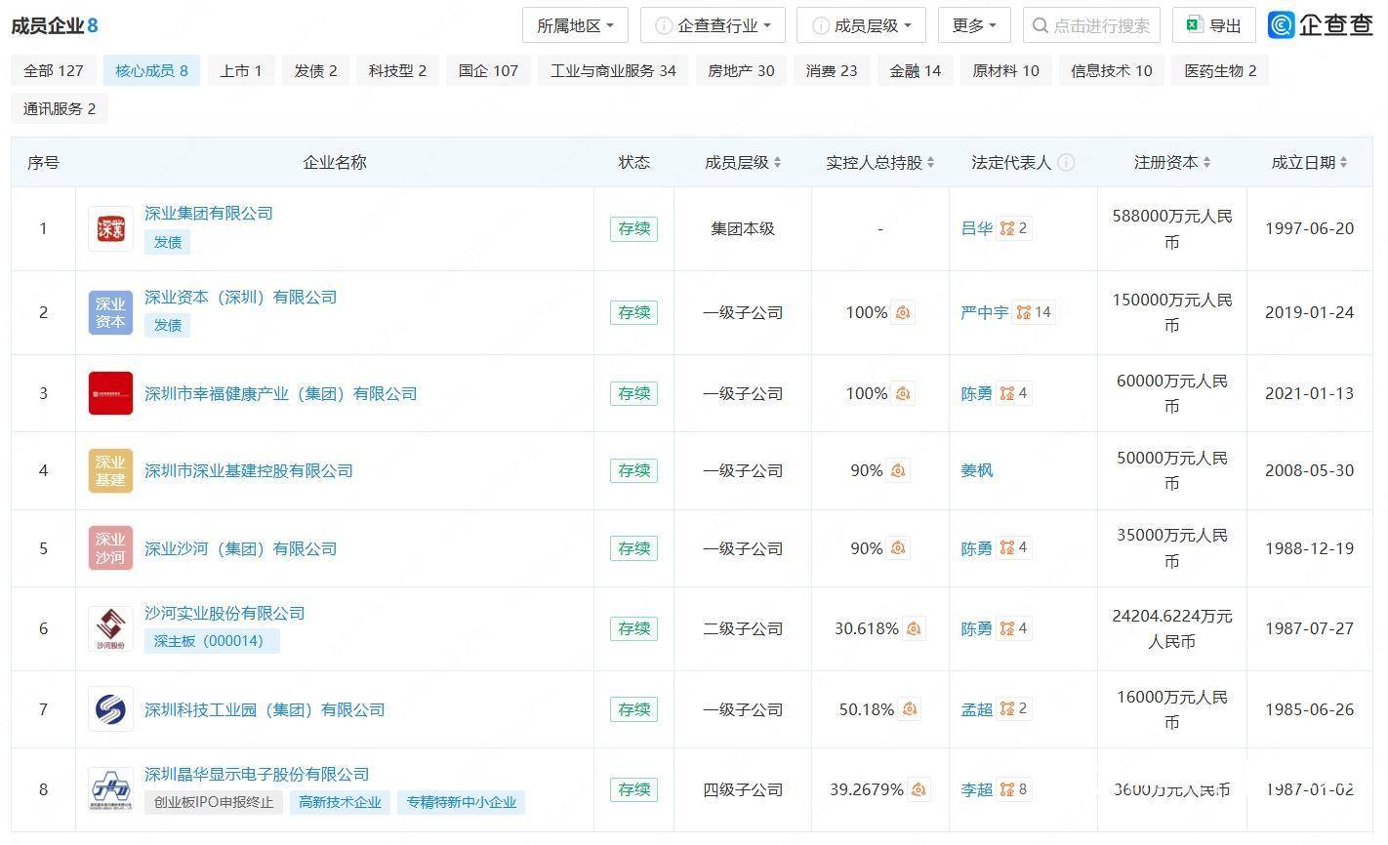Select the 房地产 30 category tab
The height and width of the screenshot is (845, 1388).
(x=741, y=70)
